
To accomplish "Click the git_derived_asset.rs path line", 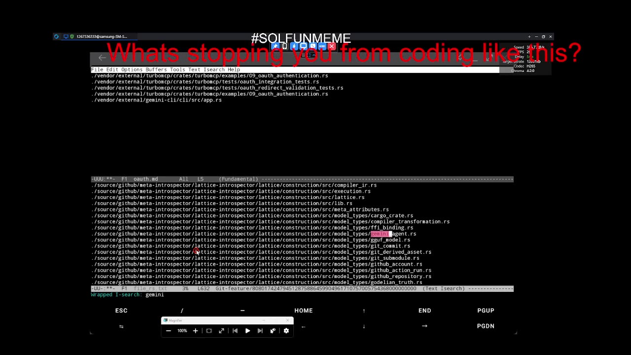I will pos(261,252).
